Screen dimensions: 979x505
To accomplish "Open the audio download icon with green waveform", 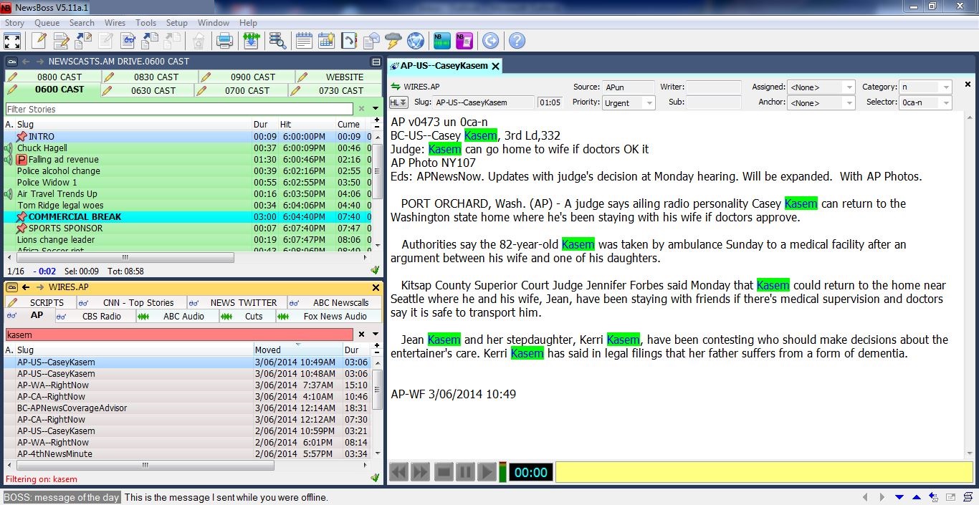I will tap(251, 41).
